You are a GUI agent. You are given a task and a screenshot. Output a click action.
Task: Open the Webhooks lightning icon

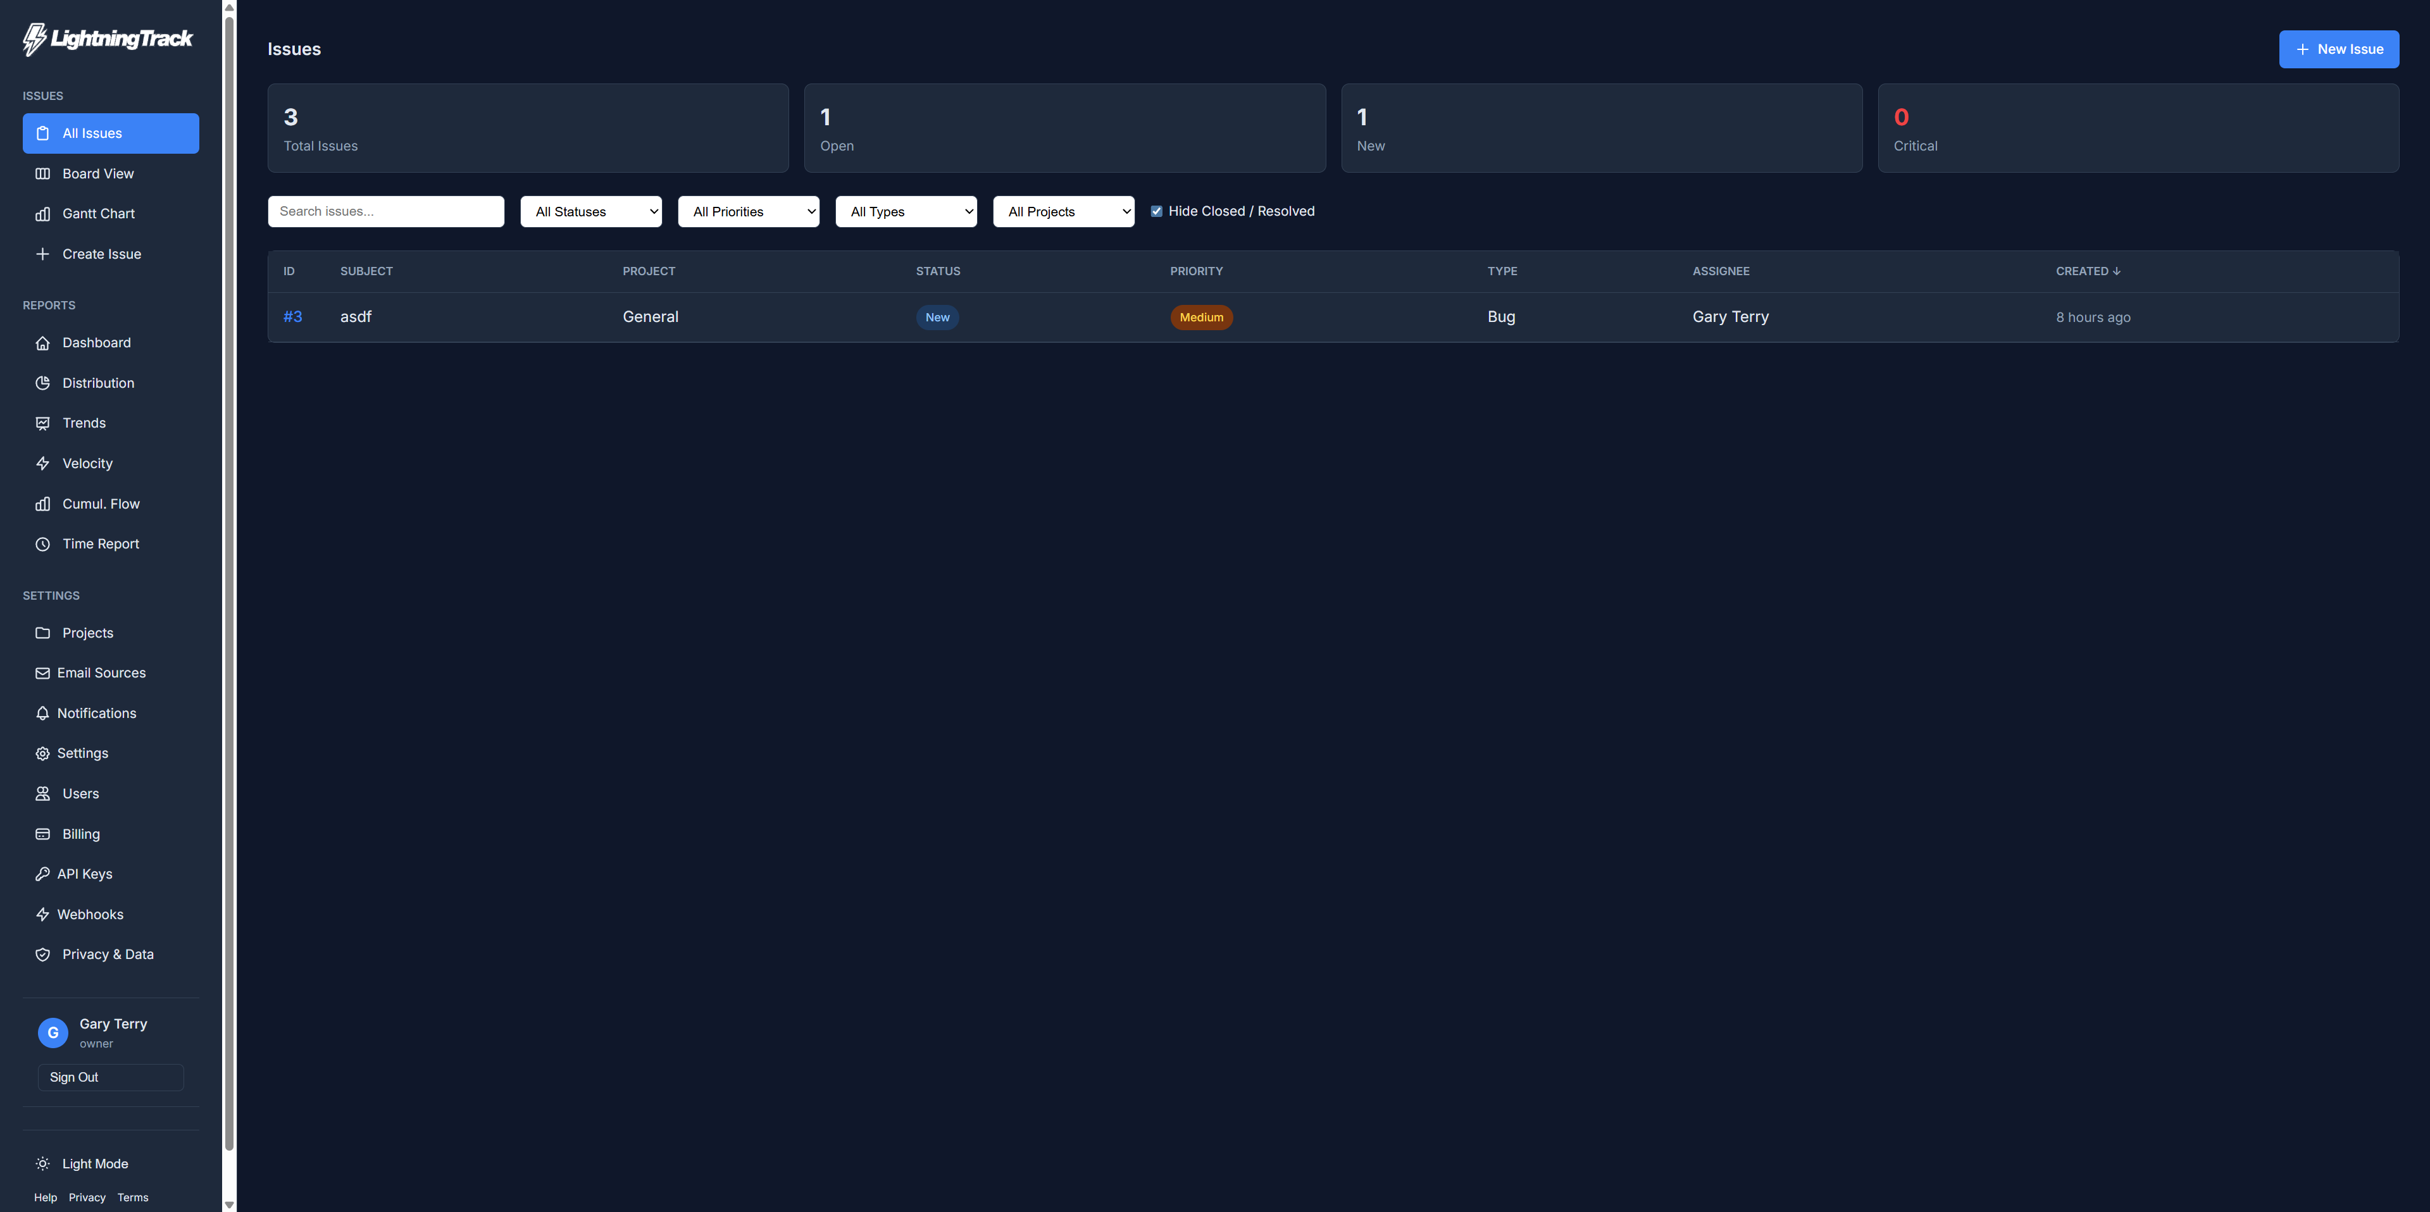pyautogui.click(x=44, y=914)
